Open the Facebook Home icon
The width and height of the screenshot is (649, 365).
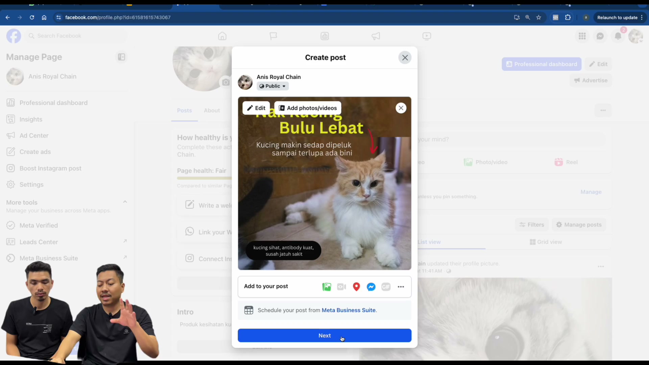pos(222,36)
